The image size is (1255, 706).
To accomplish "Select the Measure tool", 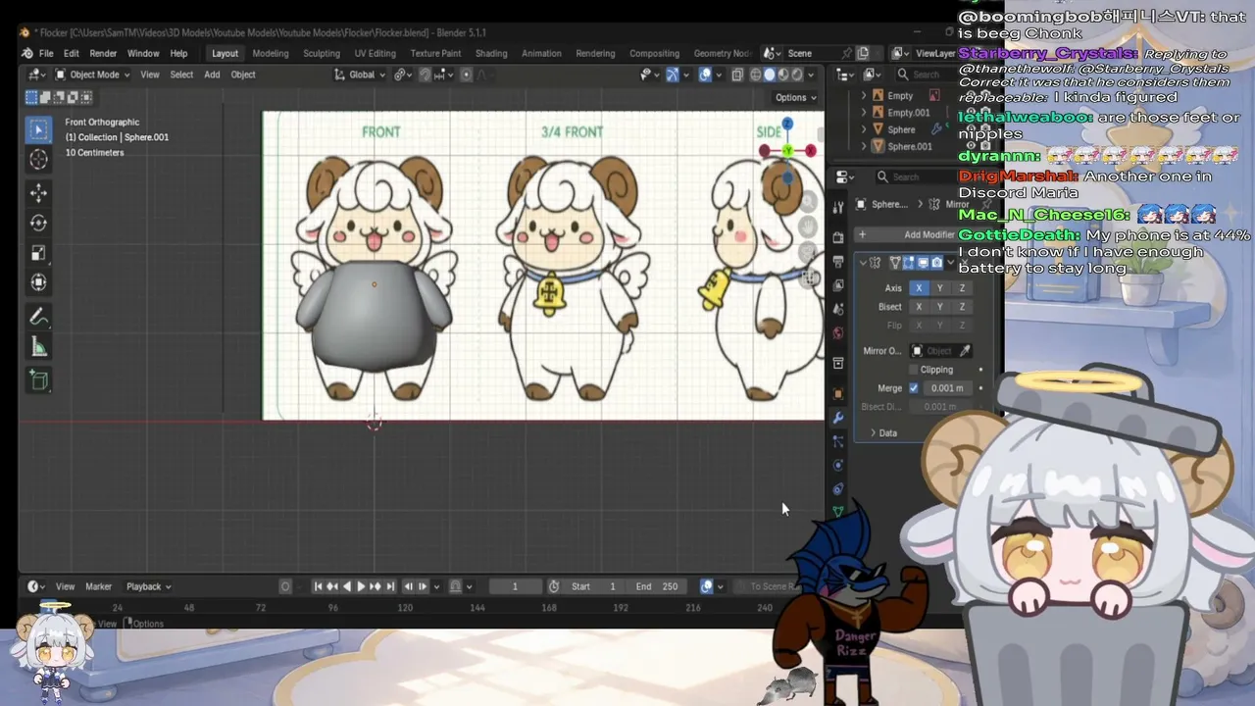I will point(38,346).
